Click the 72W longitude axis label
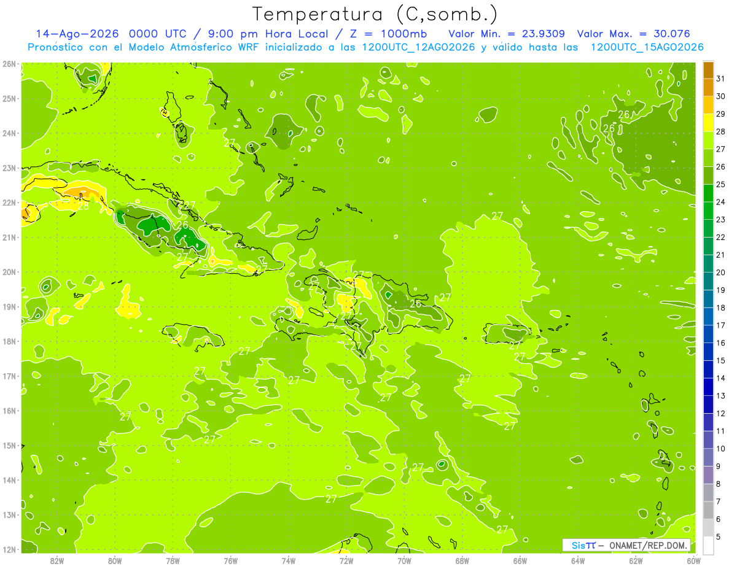The width and height of the screenshot is (737, 569). tap(346, 560)
